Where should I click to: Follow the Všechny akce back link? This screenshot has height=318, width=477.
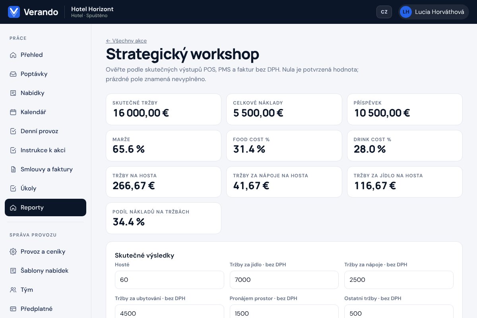point(126,41)
